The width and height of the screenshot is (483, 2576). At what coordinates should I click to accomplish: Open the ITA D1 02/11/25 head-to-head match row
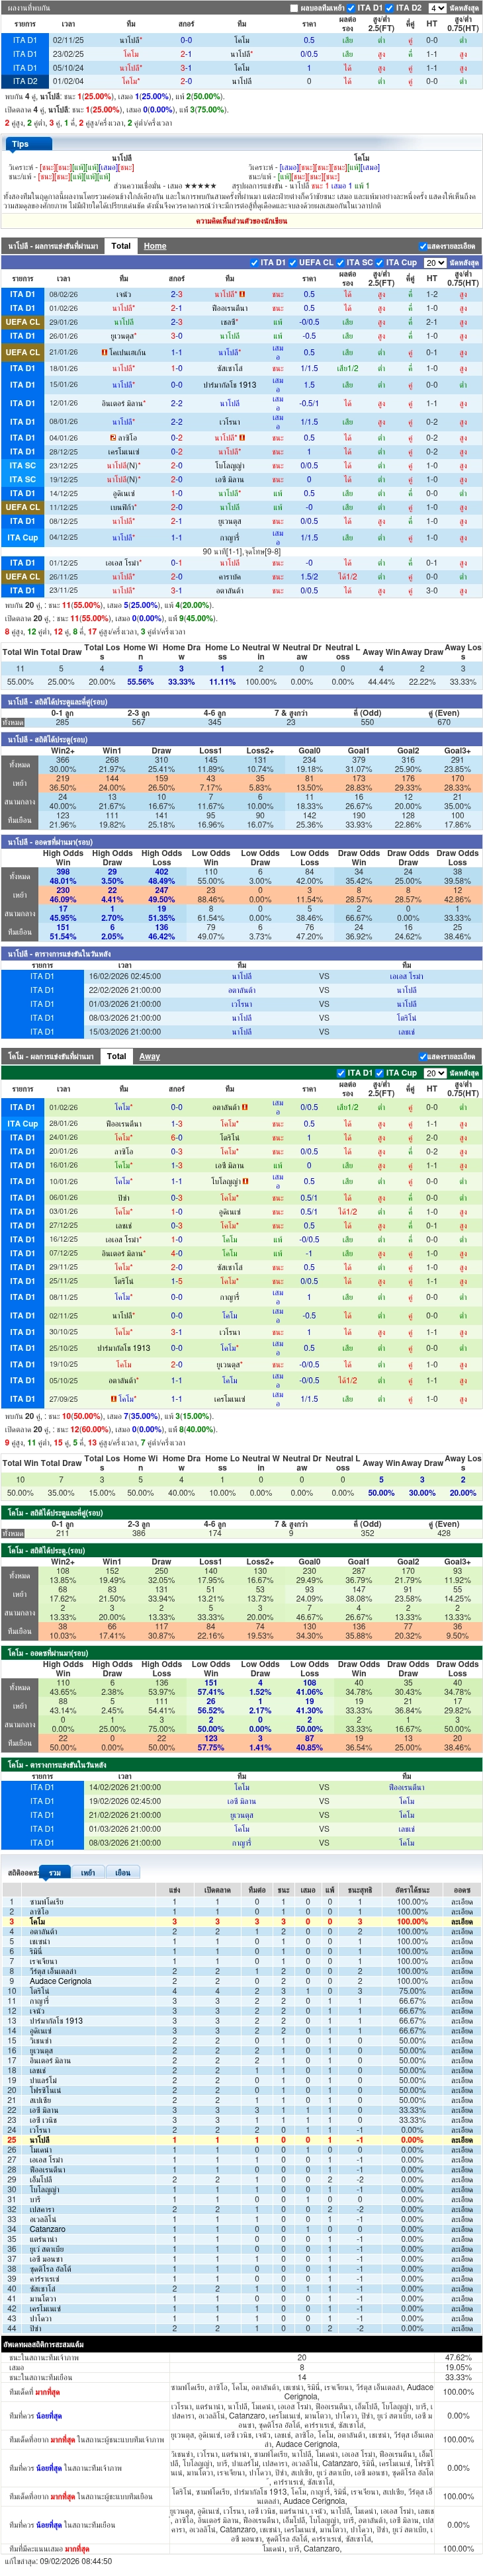coord(241,41)
